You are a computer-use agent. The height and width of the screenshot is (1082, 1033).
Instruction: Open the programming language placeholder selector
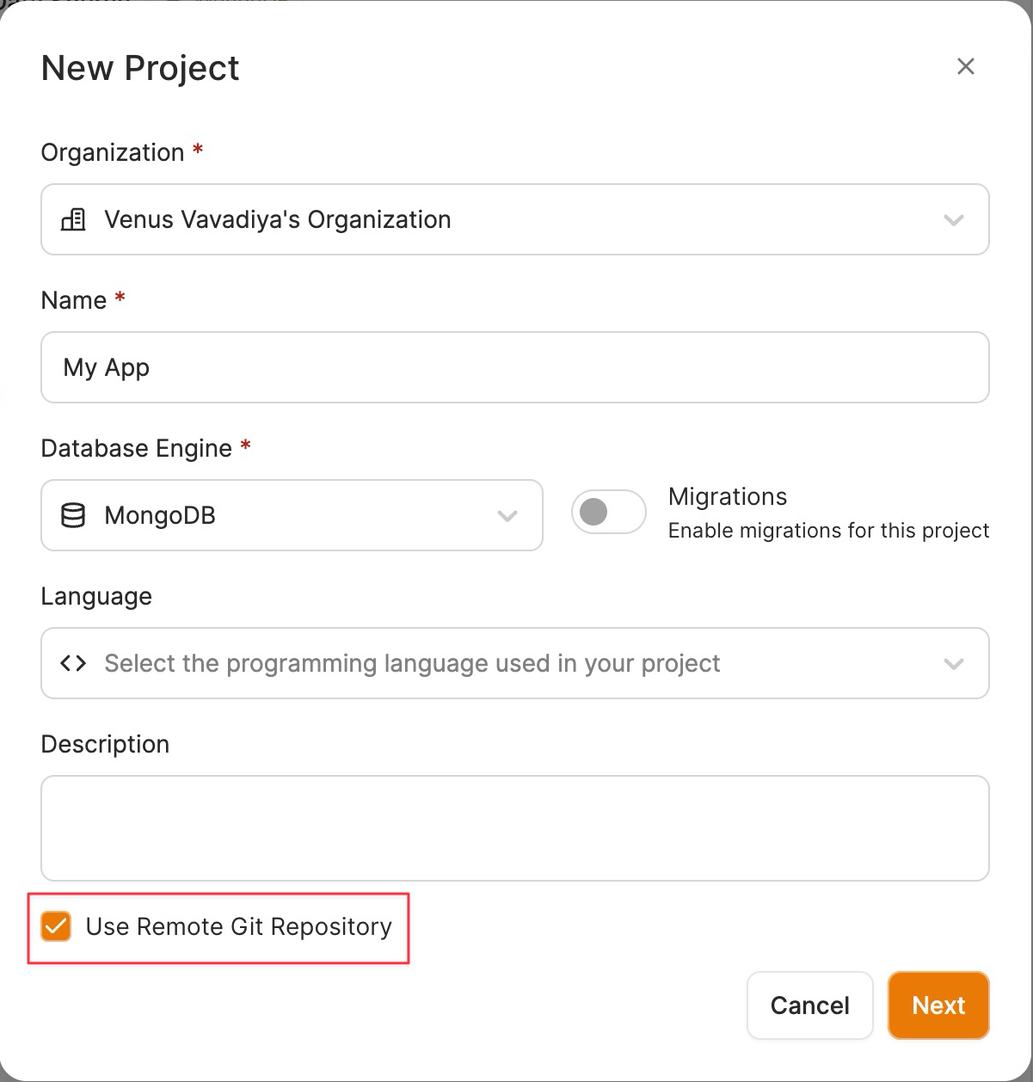tap(515, 663)
